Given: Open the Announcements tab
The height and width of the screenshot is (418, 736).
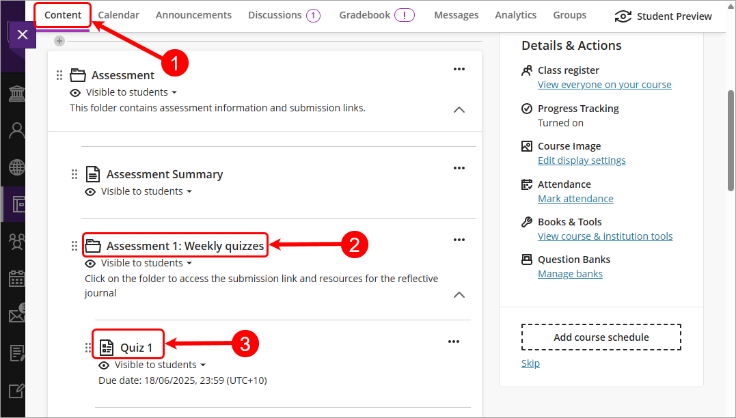Looking at the screenshot, I should (x=193, y=15).
